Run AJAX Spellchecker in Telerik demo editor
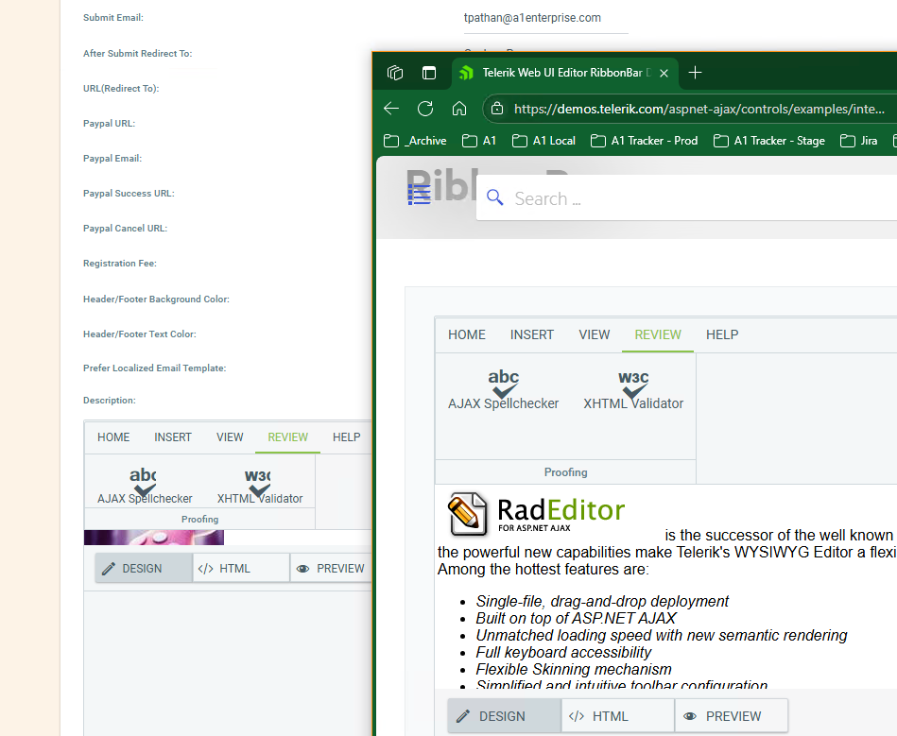Viewport: 897px width, 736px height. tap(504, 390)
